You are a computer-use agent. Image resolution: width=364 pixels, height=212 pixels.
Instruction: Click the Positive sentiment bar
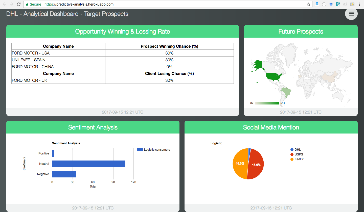53,153
